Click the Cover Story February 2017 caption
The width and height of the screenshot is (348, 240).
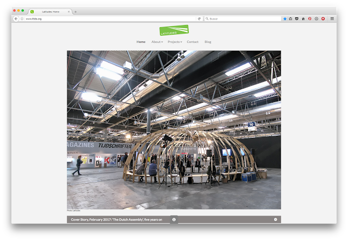[x=116, y=219]
